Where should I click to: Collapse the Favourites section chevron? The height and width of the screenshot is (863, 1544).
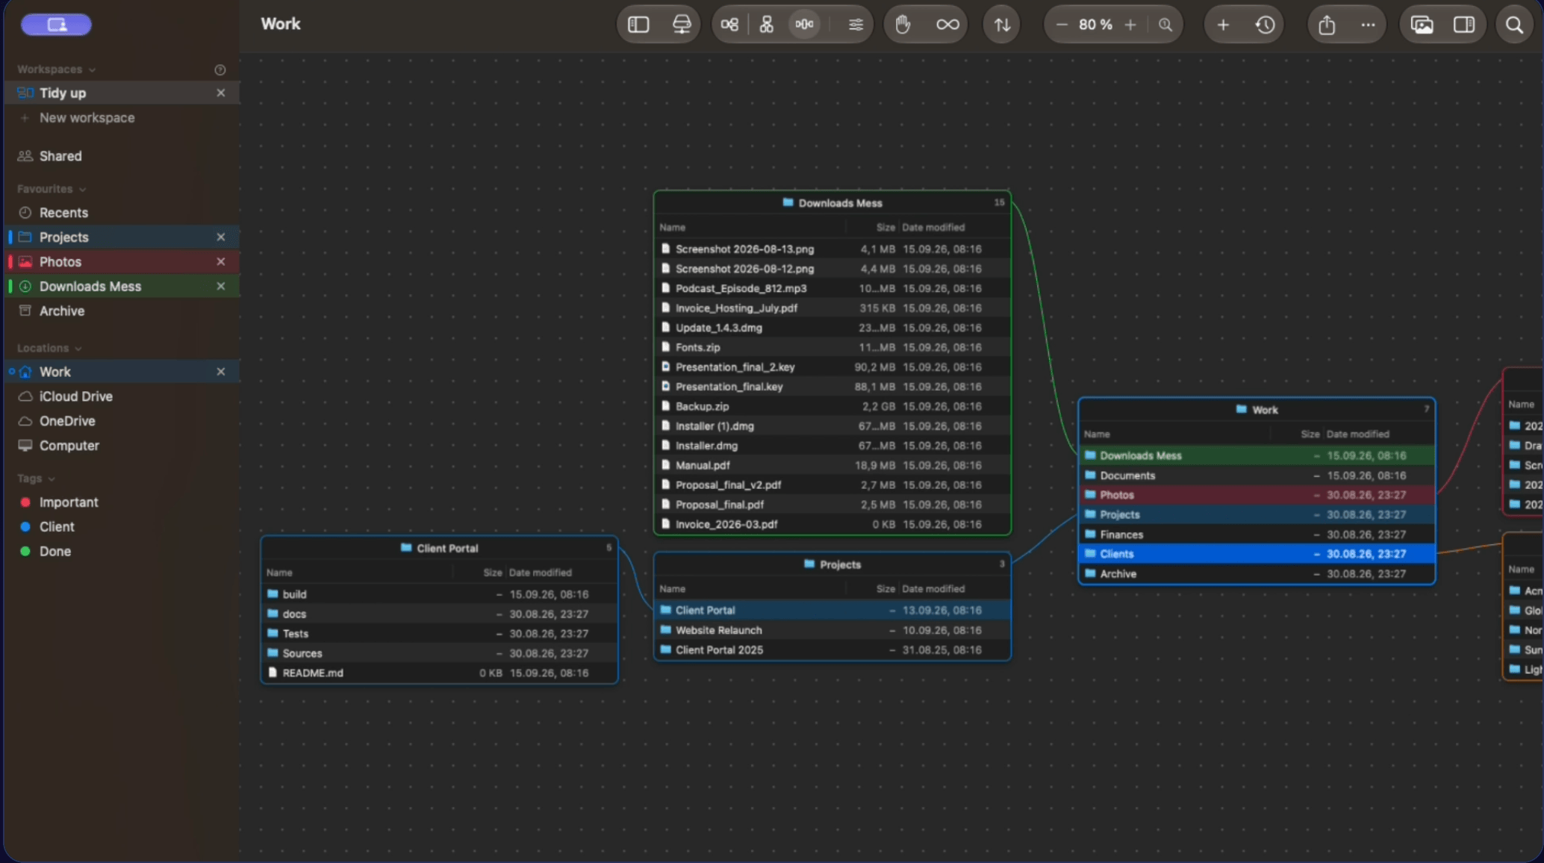pyautogui.click(x=82, y=189)
